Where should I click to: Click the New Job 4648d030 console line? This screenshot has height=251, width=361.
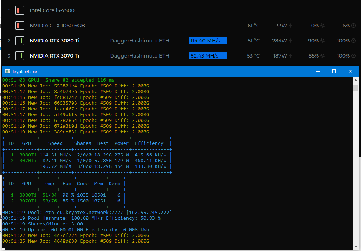click(x=76, y=241)
